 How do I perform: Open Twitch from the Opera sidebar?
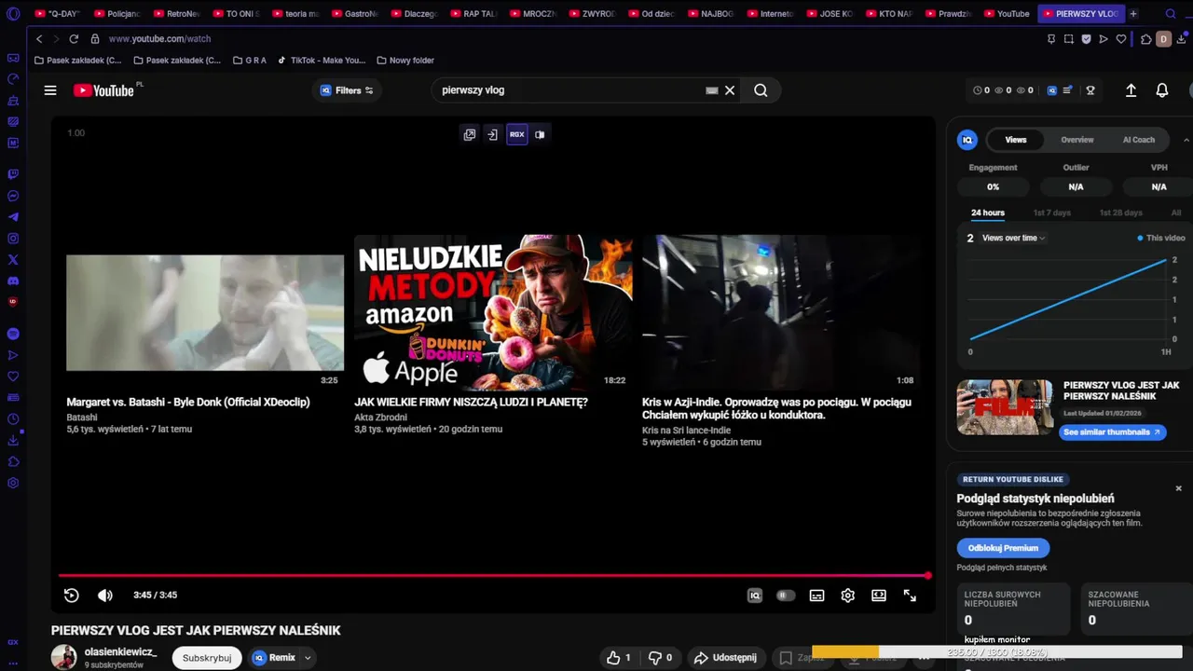click(13, 174)
